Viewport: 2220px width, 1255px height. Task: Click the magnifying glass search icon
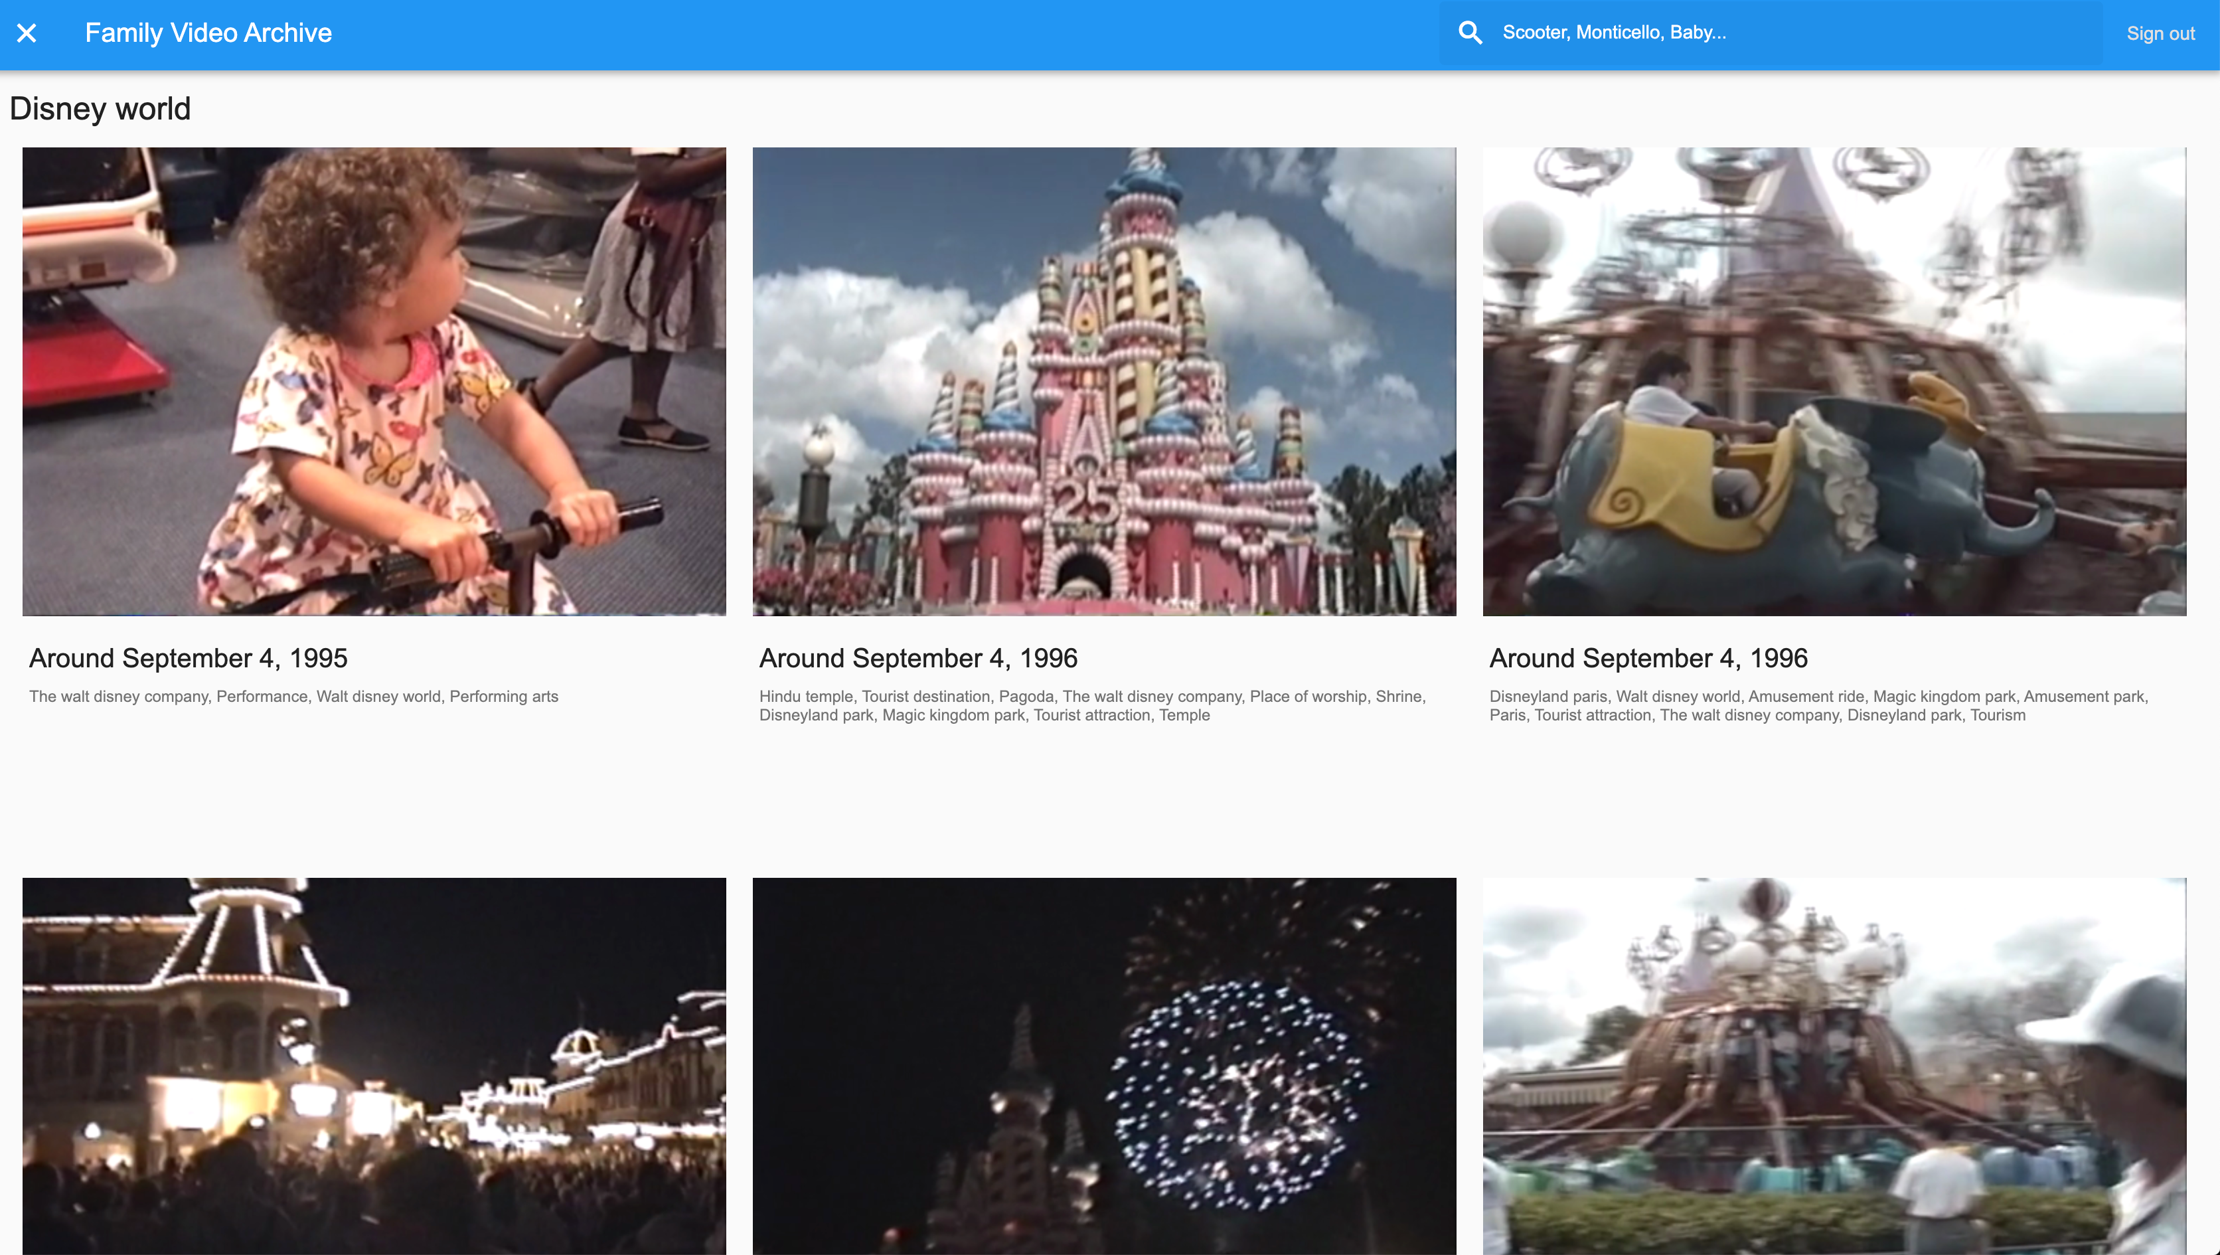(x=1469, y=33)
